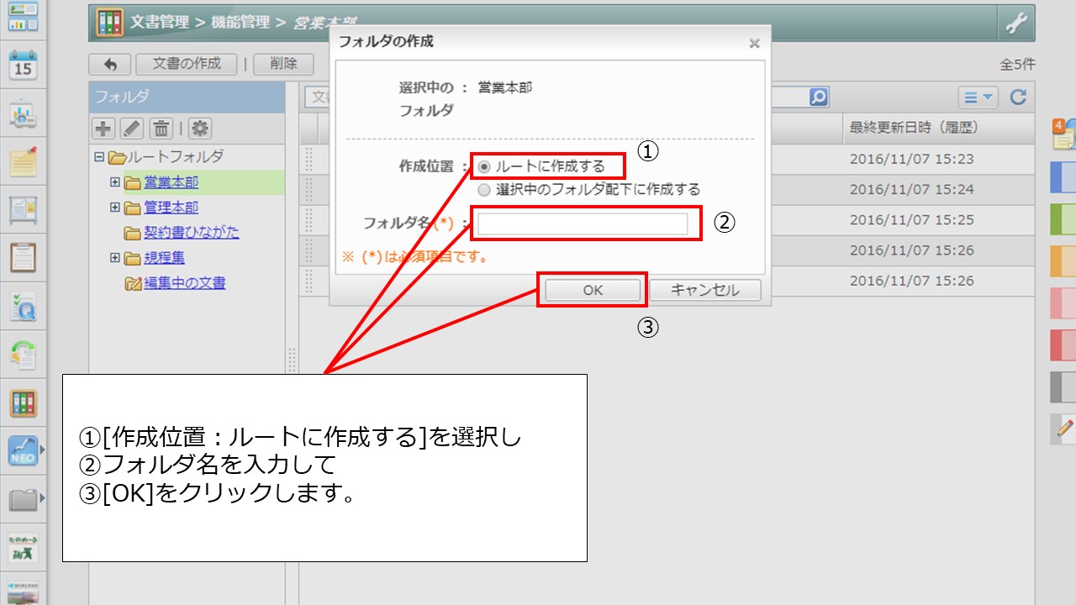This screenshot has width=1076, height=605.
Task: Open the 管理本部 folder link
Action: (x=171, y=208)
